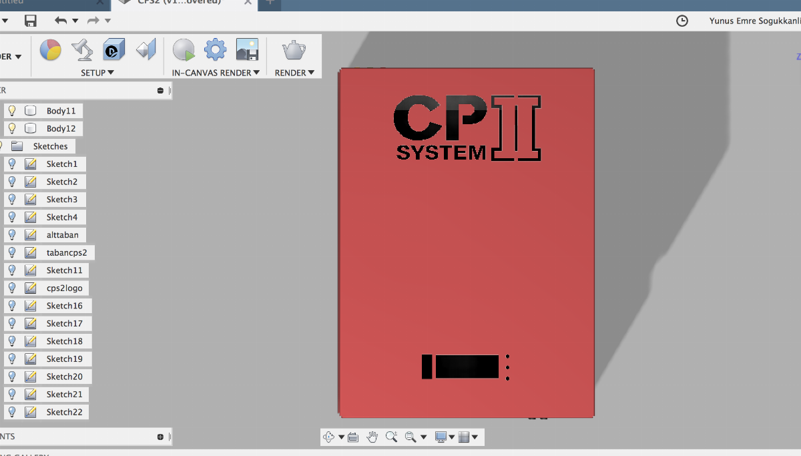Click the tabancps2 sketch icon
Viewport: 801px width, 456px height.
pyautogui.click(x=30, y=252)
